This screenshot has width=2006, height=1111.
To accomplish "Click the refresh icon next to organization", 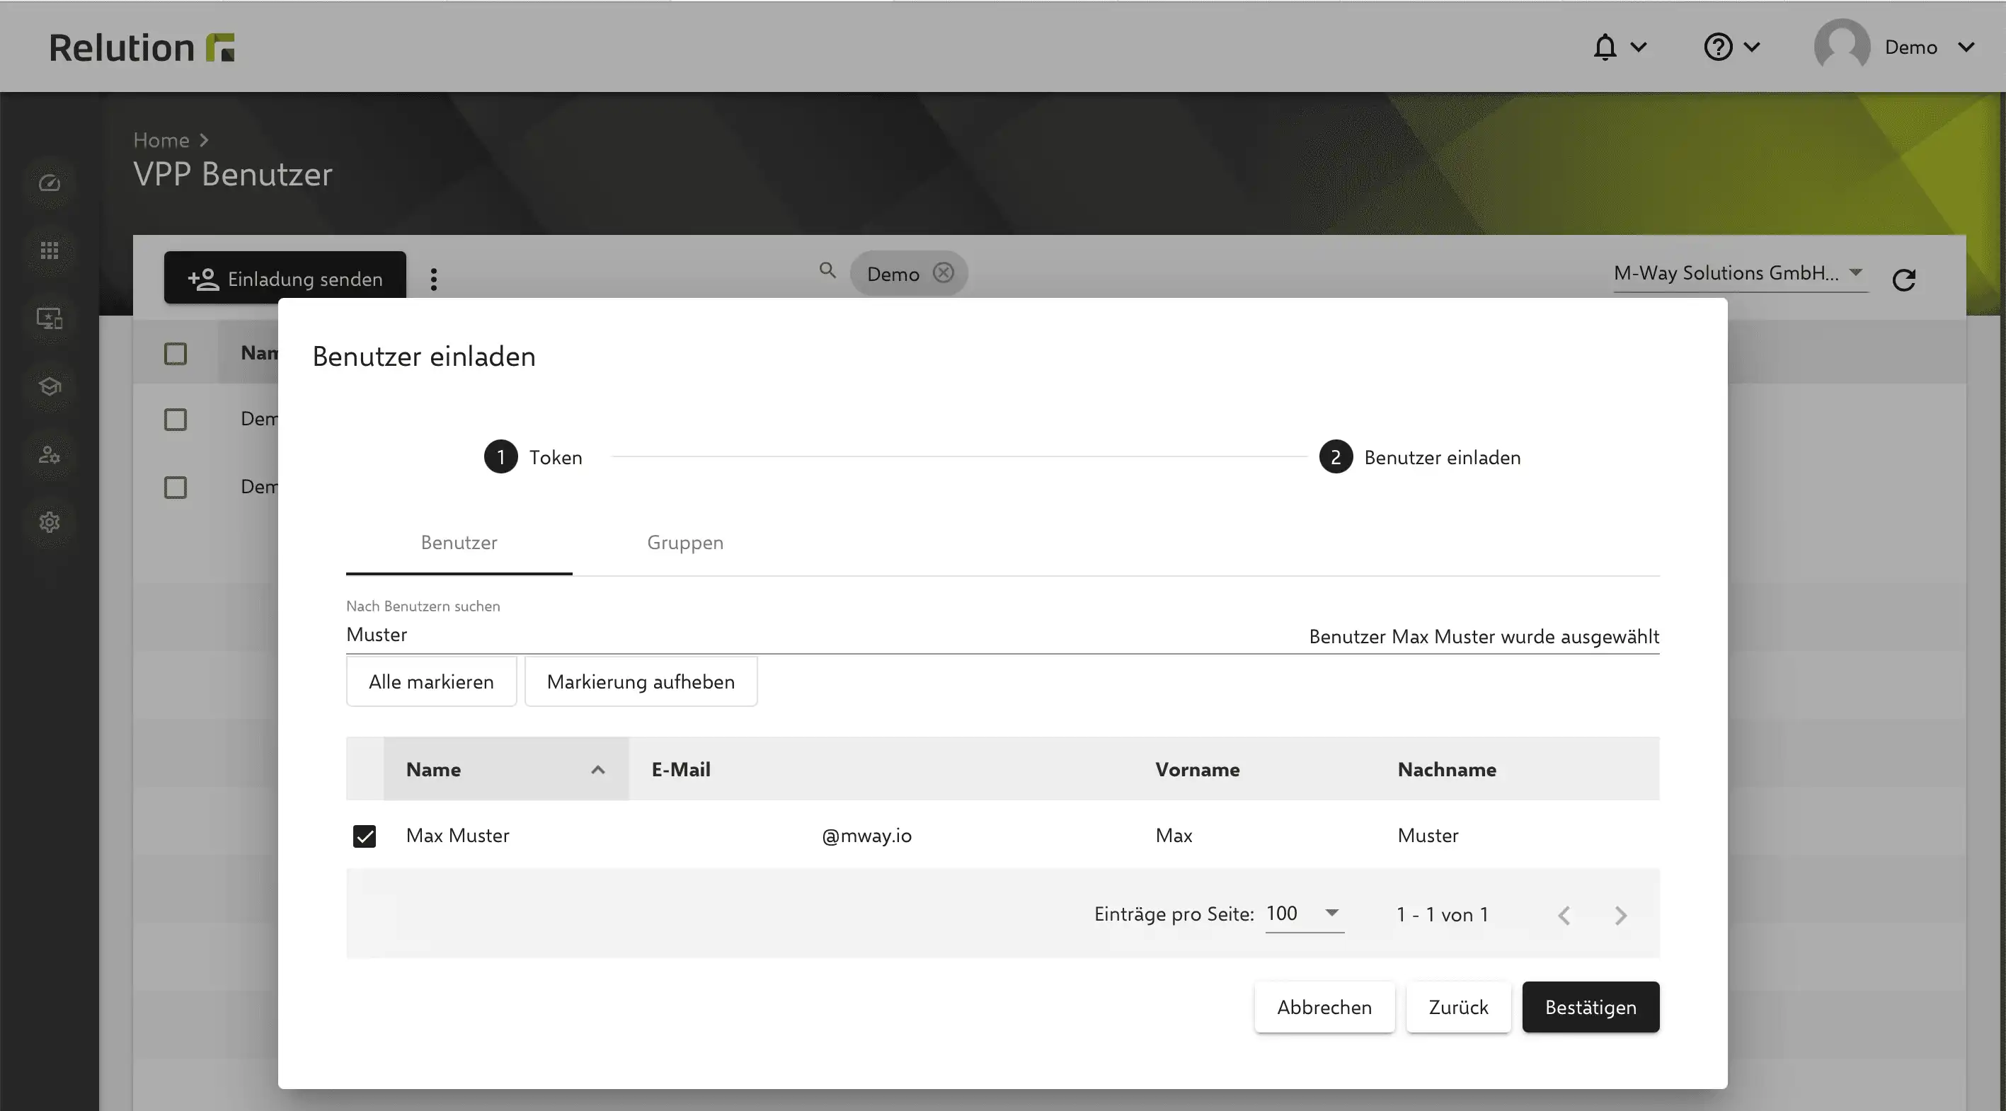I will pyautogui.click(x=1903, y=280).
